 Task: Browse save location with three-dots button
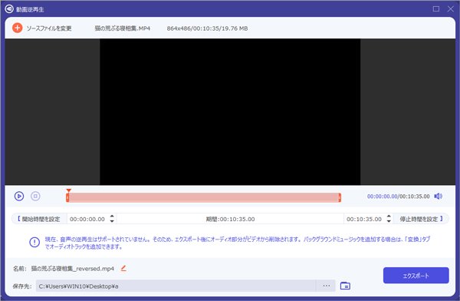pos(327,286)
